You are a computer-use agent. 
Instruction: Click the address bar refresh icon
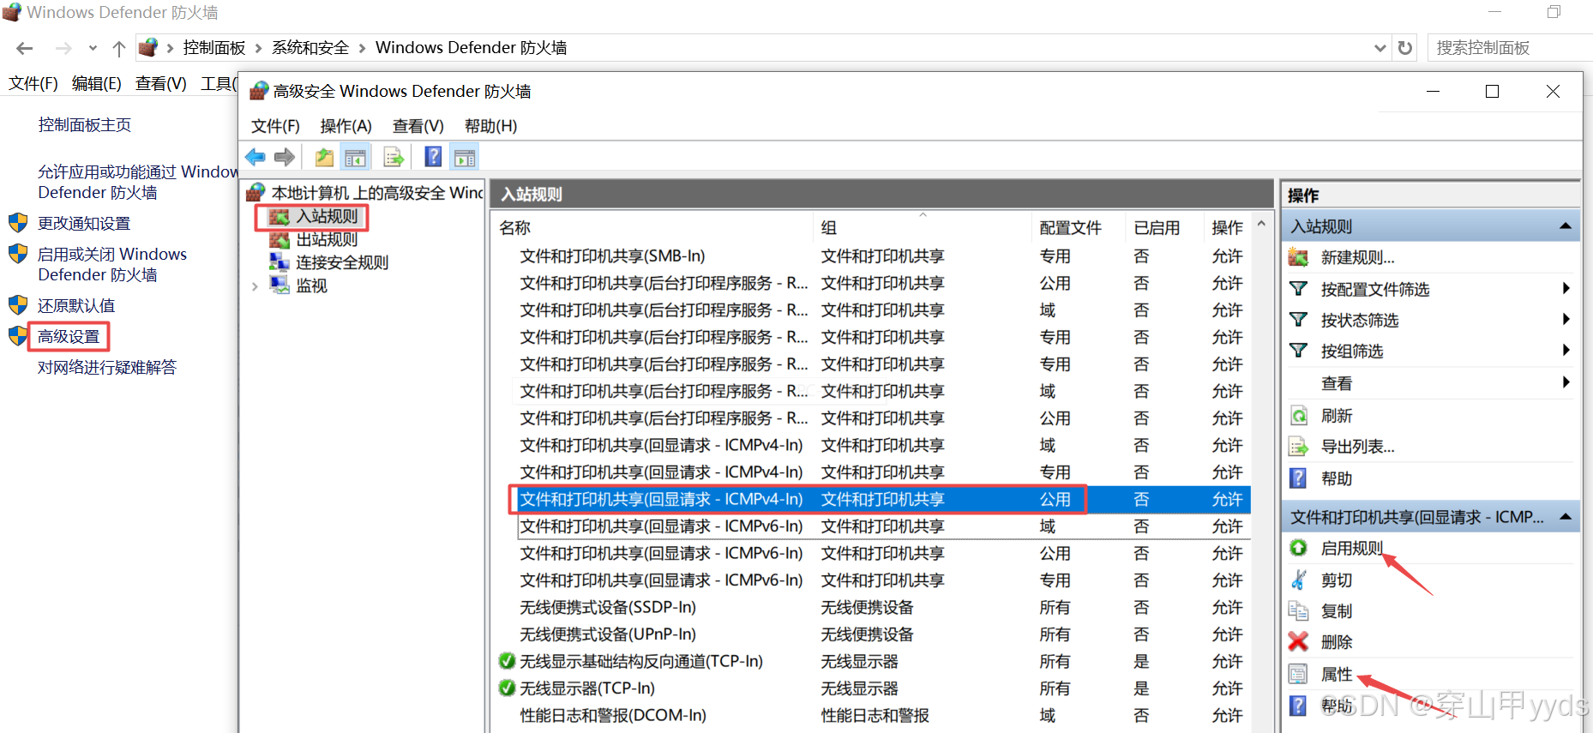[x=1404, y=48]
